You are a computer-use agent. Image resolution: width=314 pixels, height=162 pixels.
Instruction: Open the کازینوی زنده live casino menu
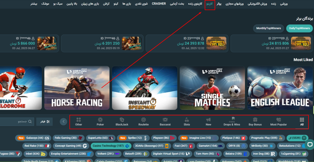[x=195, y=4]
